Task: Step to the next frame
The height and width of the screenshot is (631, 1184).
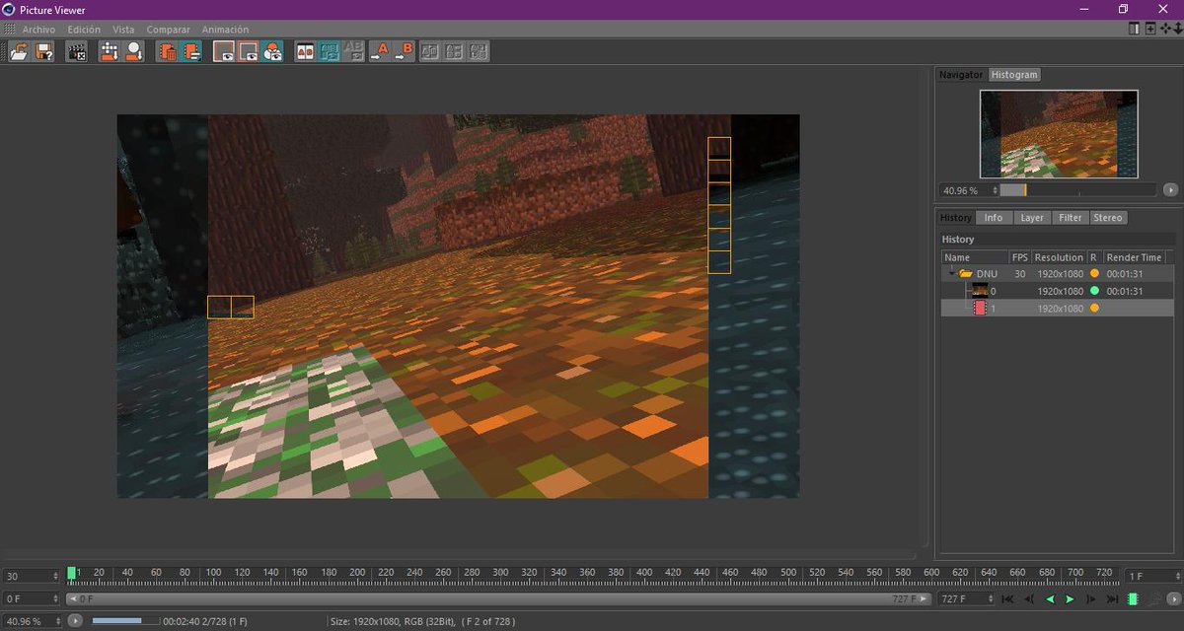Action: [x=1091, y=598]
